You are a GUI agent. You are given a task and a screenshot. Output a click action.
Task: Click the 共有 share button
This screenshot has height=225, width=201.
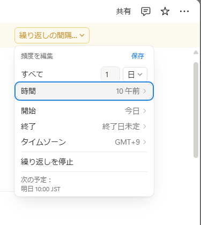click(x=123, y=11)
